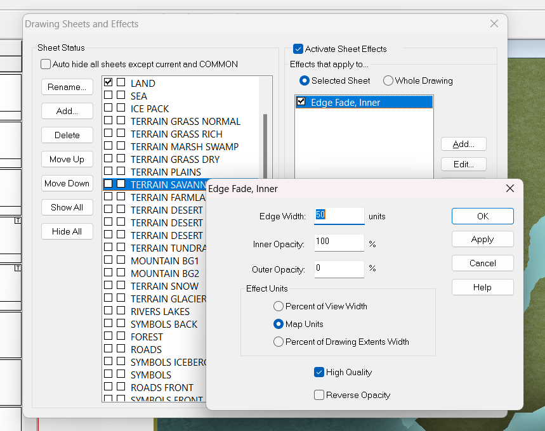
Task: Select Percent of View Width option
Action: [278, 306]
